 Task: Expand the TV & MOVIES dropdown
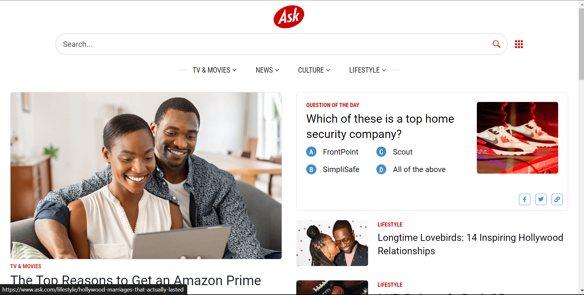[214, 70]
